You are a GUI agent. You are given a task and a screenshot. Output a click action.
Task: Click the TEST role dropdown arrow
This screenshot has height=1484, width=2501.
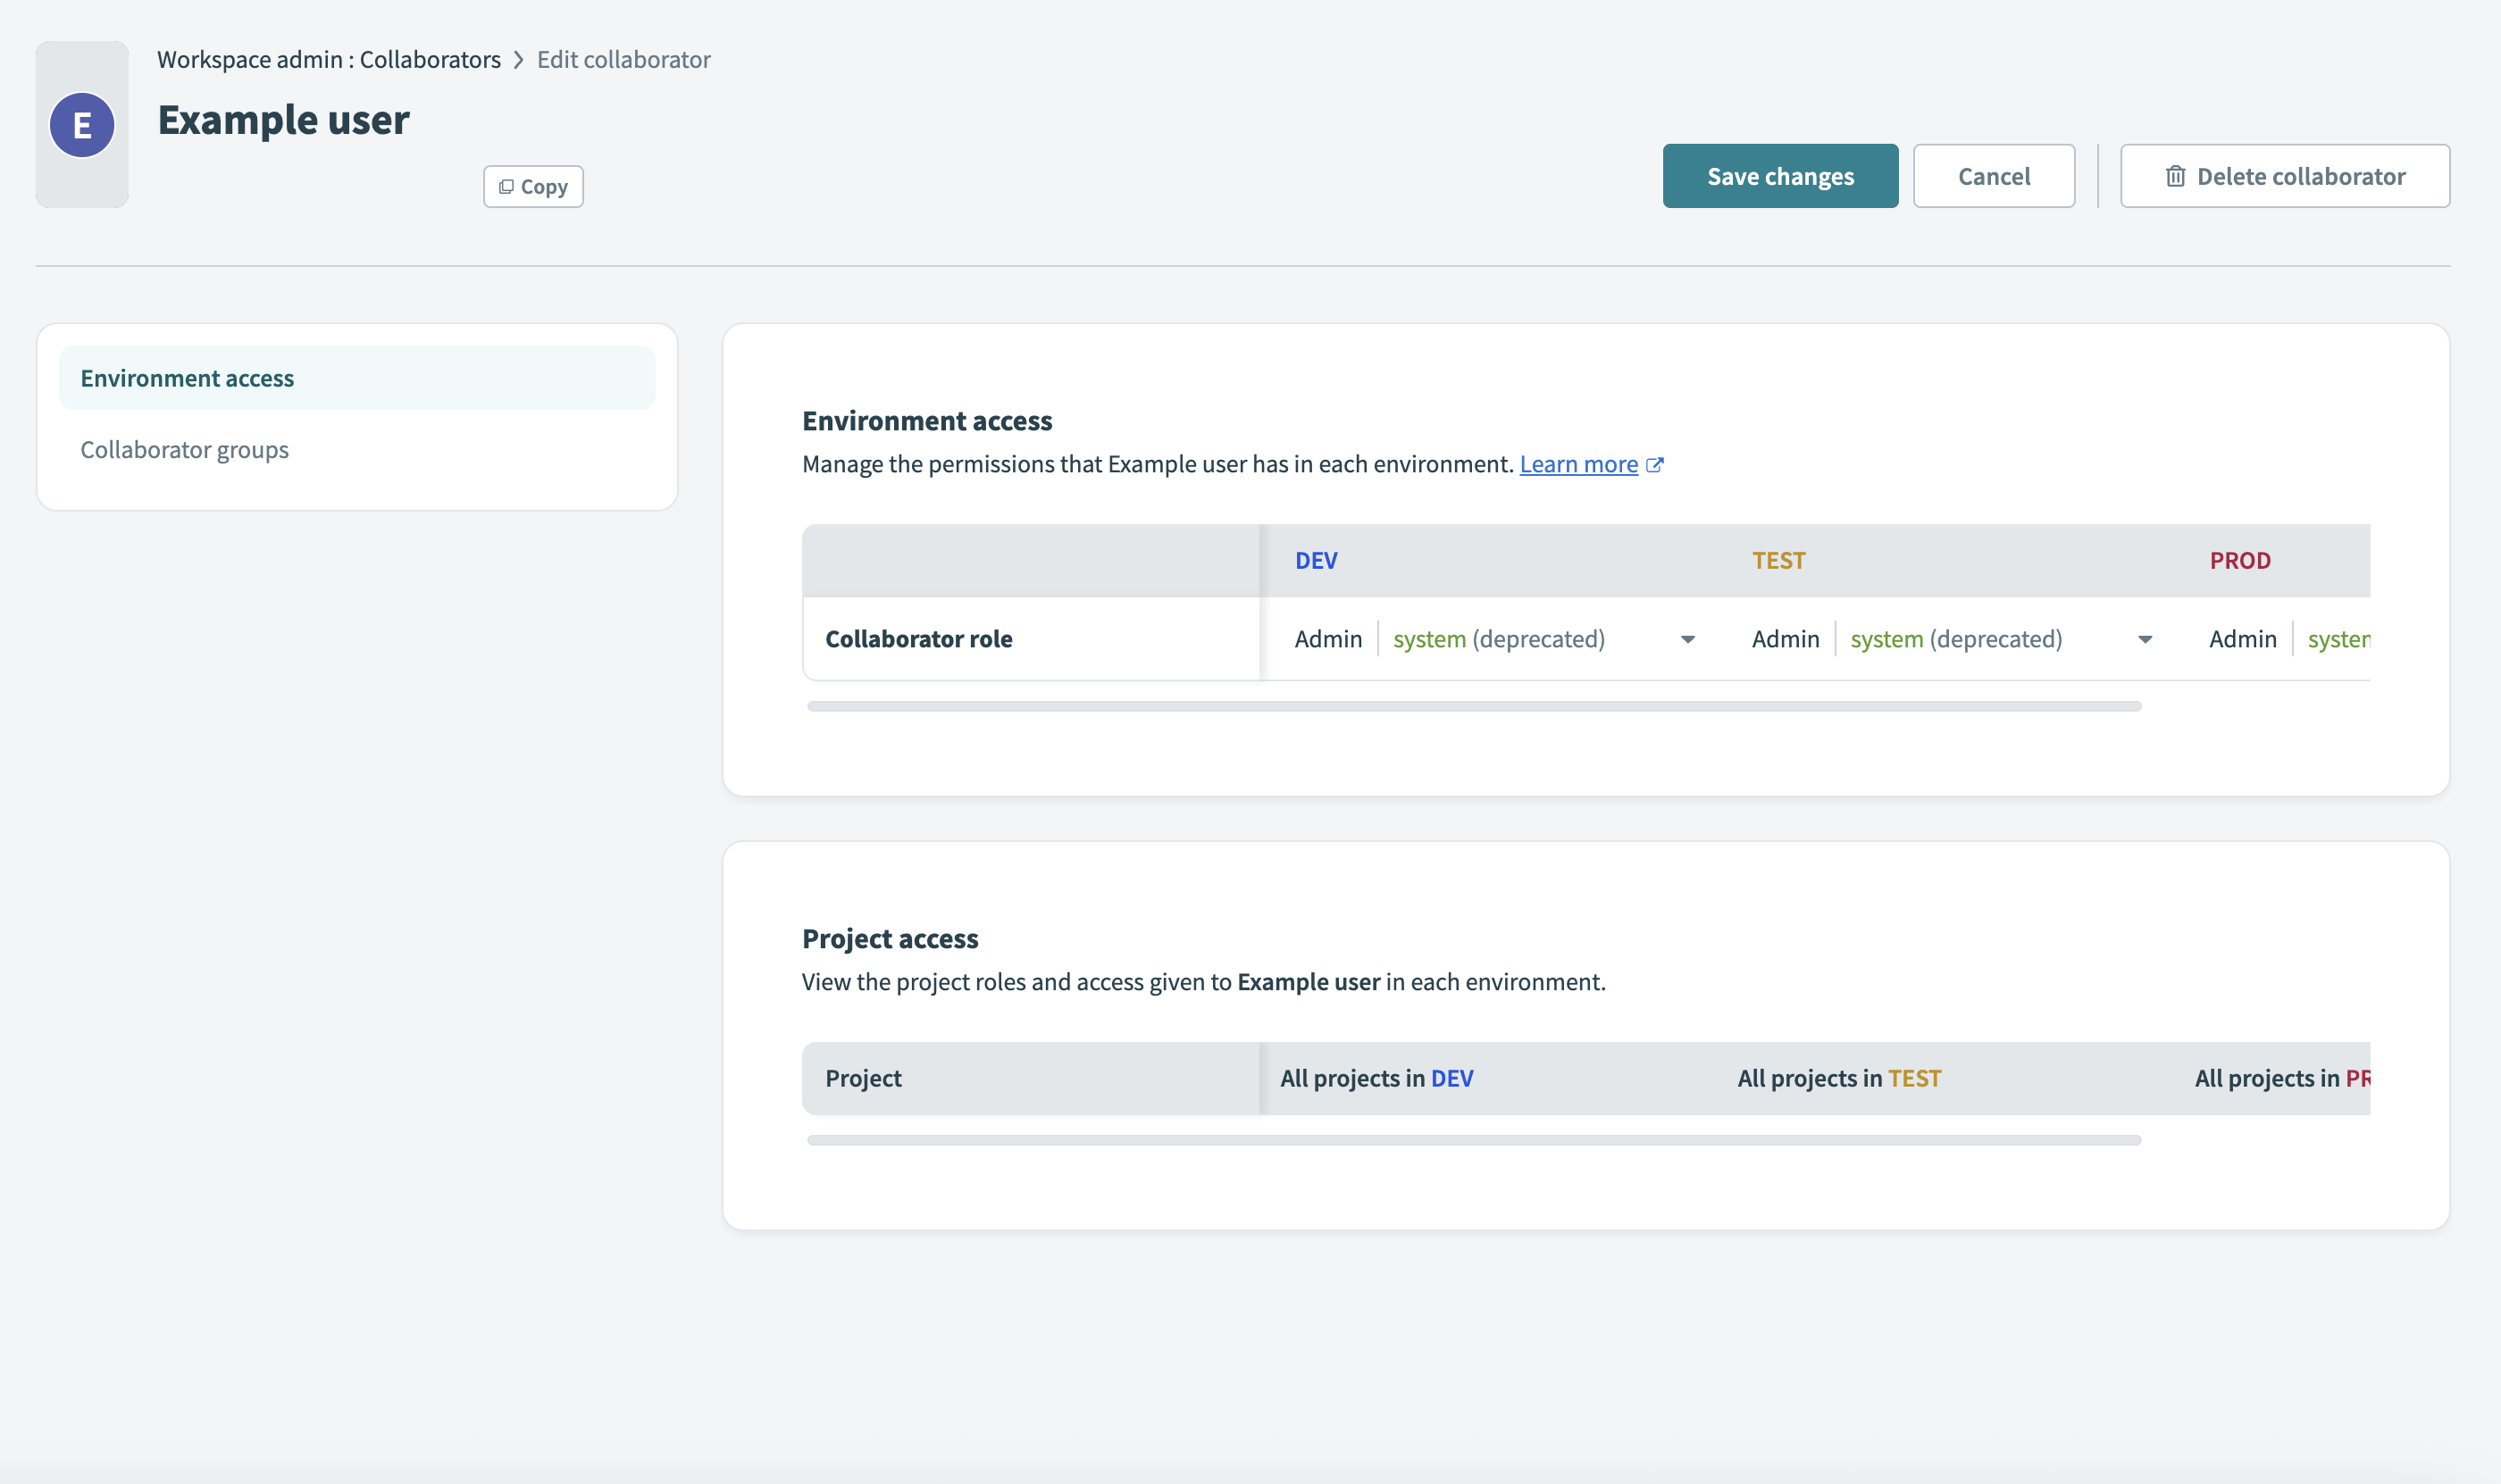[2145, 640]
